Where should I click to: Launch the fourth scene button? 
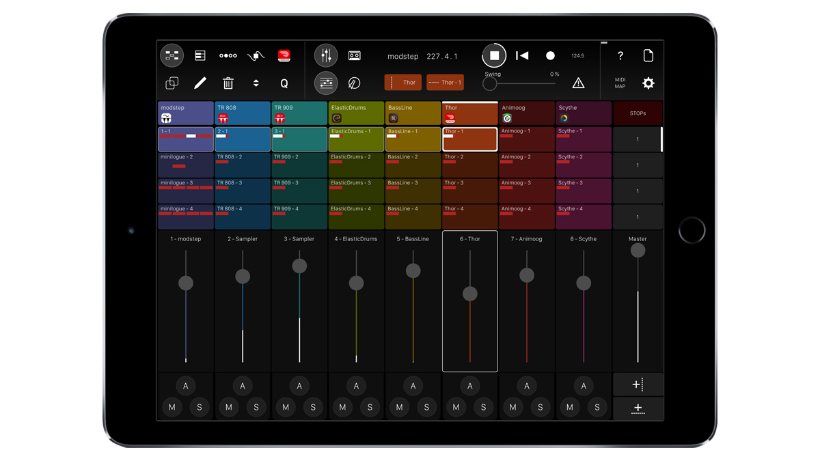click(638, 217)
